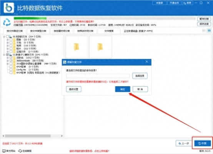This screenshot has width=213, height=154.
Task: Check the 视频 folder checkbox
Action: coord(11,46)
